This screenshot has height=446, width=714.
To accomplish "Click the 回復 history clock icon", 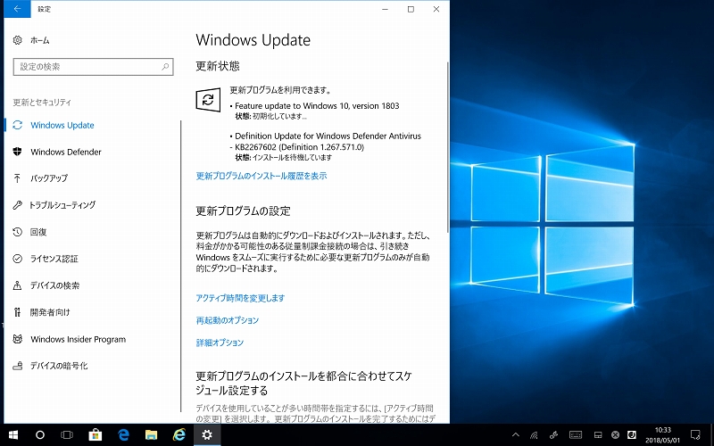I will tap(17, 232).
